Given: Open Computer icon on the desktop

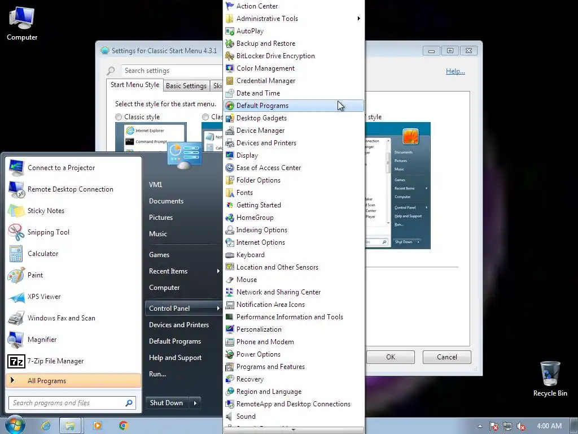Looking at the screenshot, I should pyautogui.click(x=22, y=23).
